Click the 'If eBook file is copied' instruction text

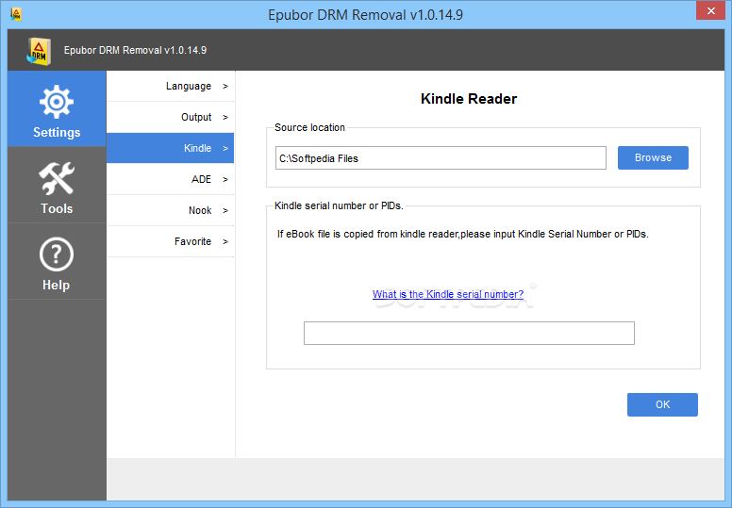462,234
